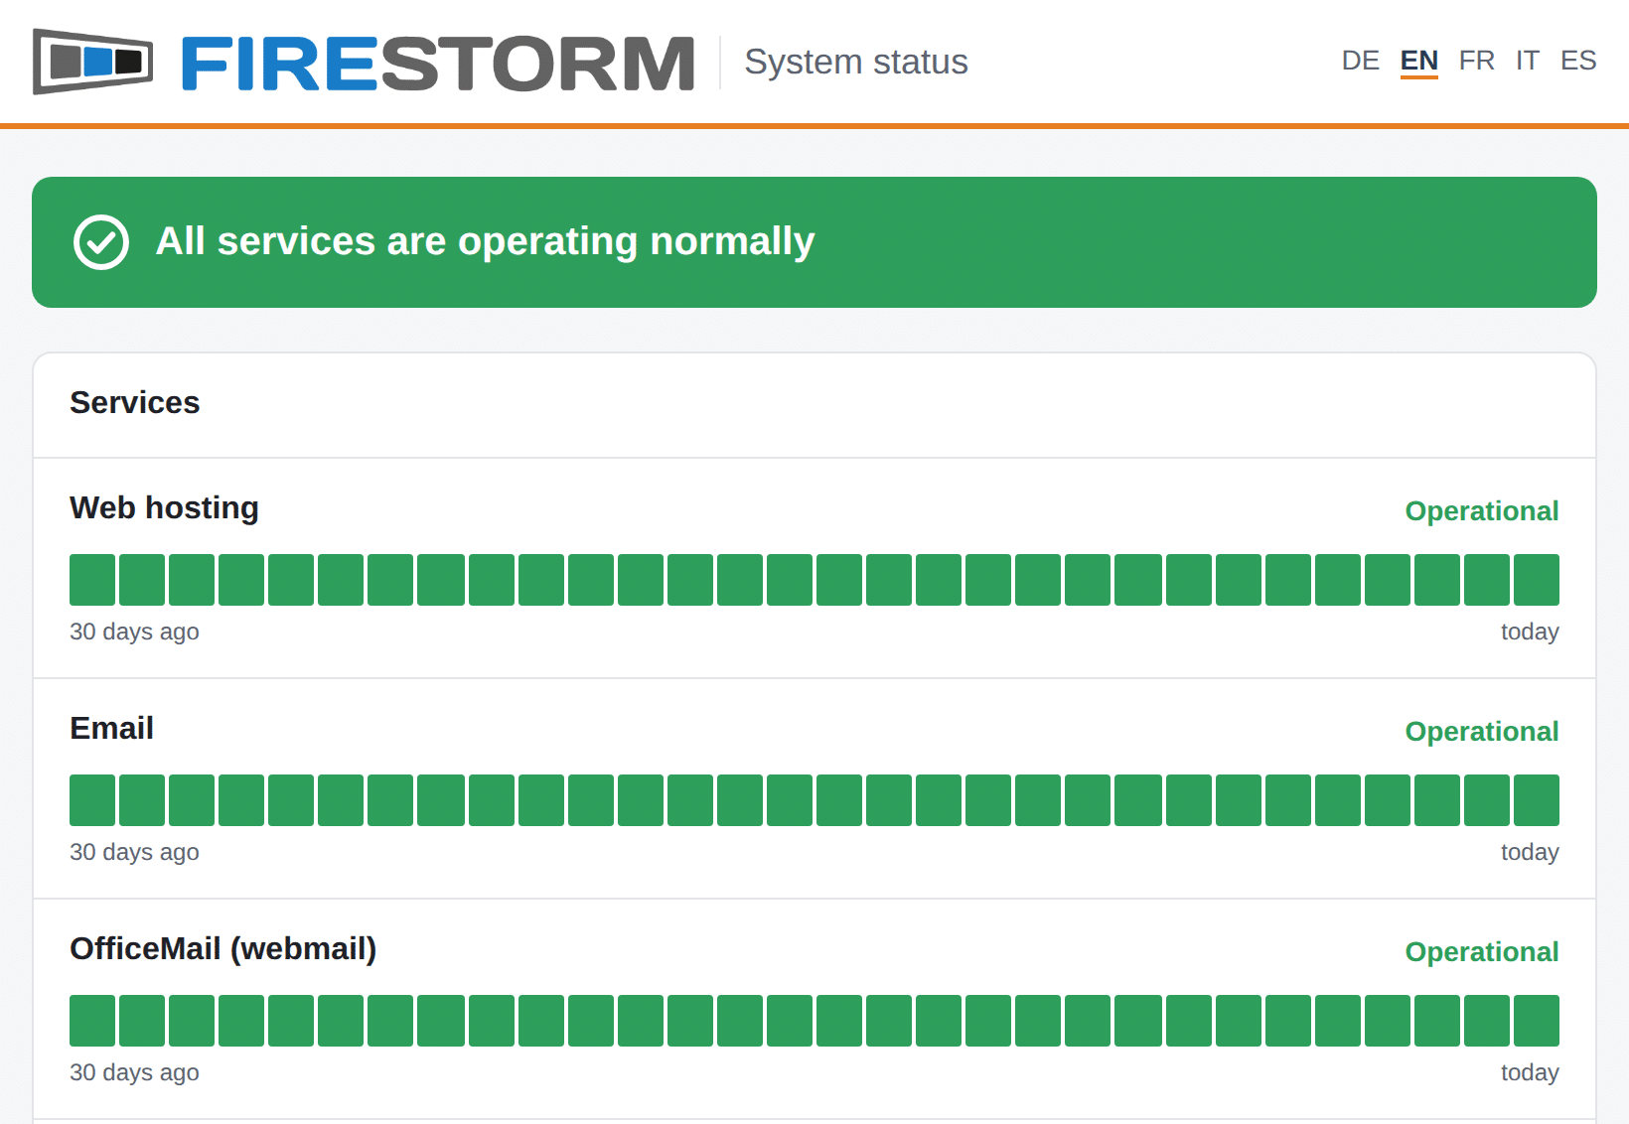Screen dimensions: 1629x1124
Task: Click Operational status for OfficeMail
Action: tap(1481, 952)
